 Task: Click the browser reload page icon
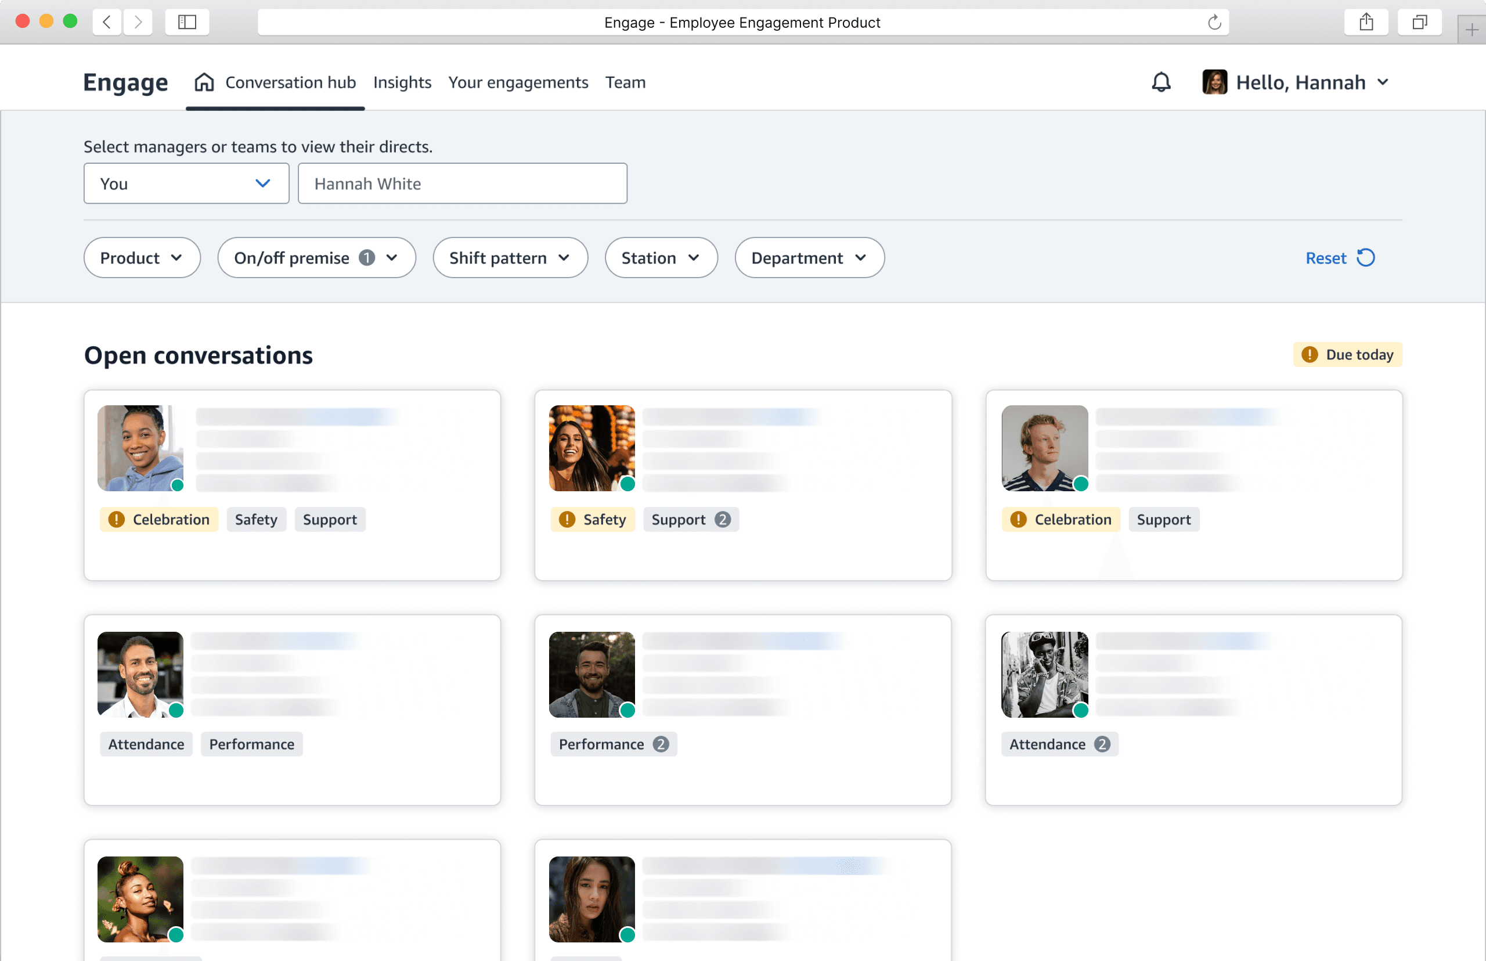1214,23
